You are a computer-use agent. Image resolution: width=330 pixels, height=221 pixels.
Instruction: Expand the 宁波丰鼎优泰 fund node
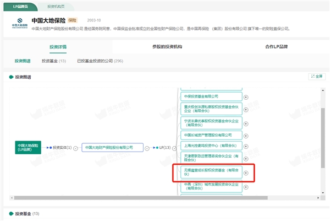point(246,124)
